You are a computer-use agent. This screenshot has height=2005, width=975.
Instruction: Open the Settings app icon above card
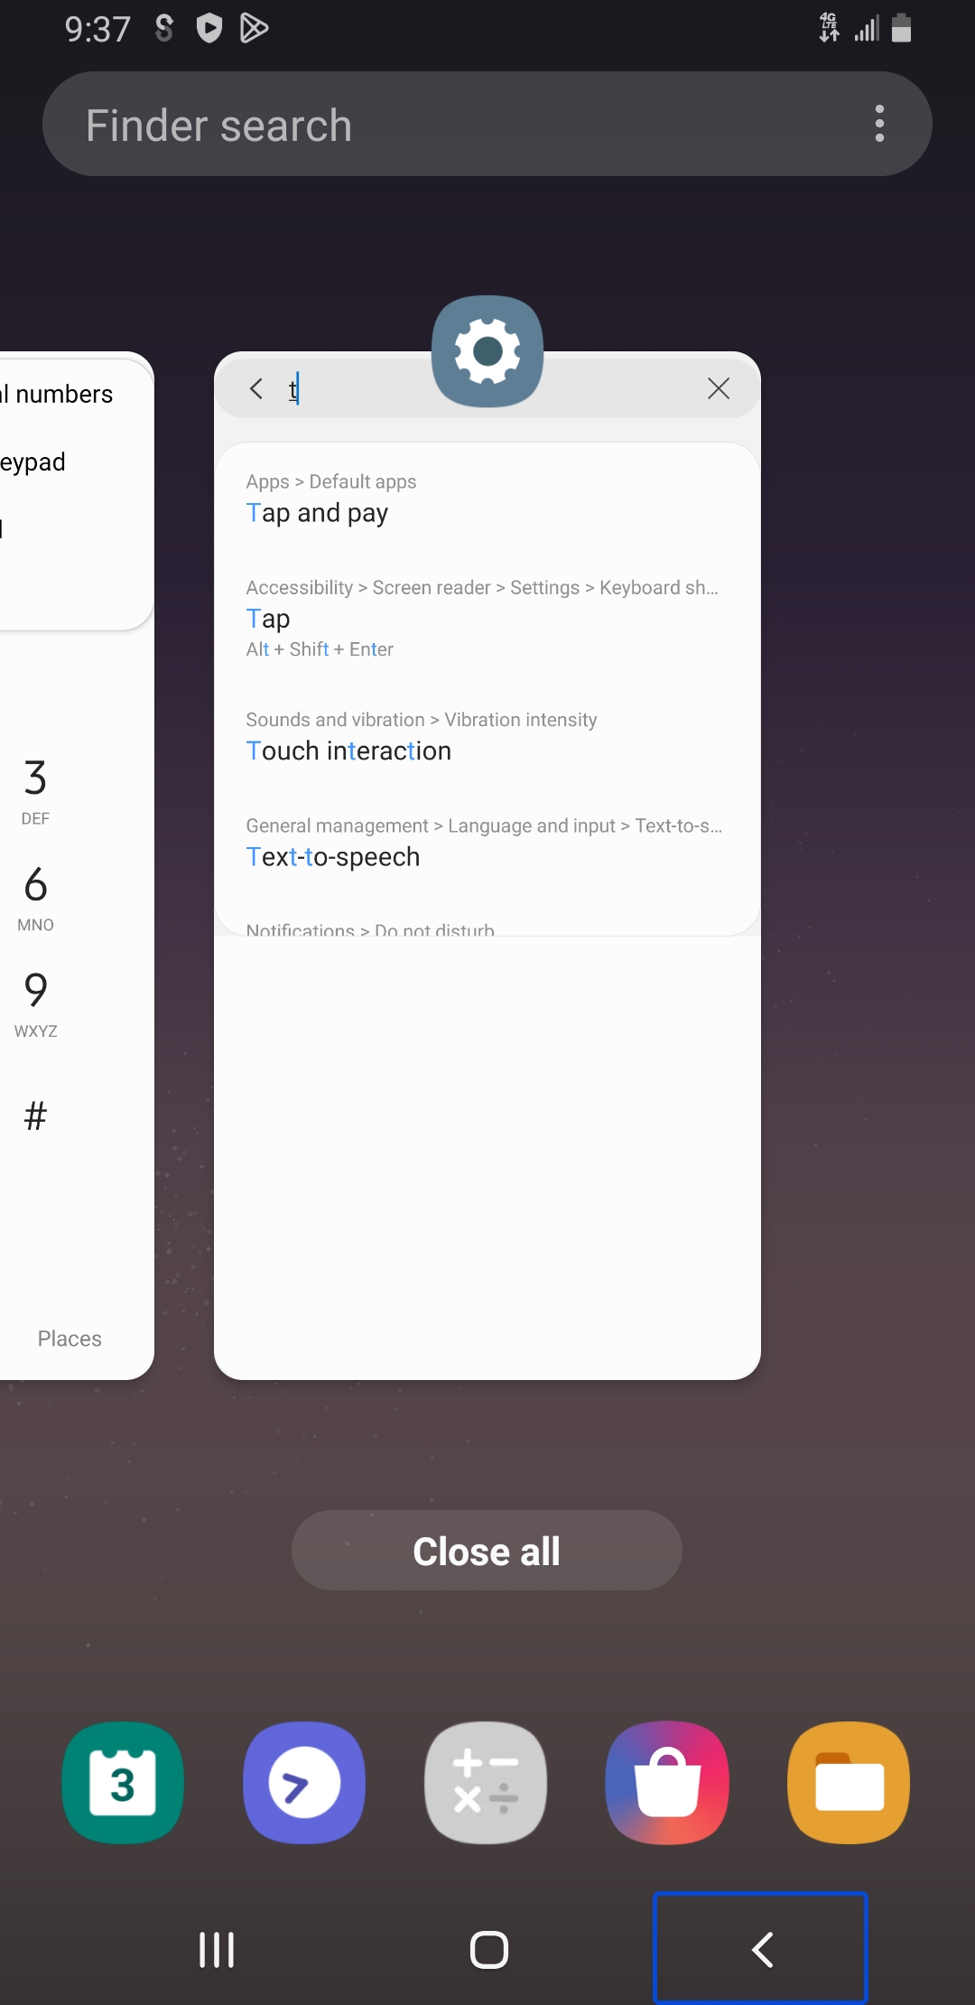pos(487,351)
